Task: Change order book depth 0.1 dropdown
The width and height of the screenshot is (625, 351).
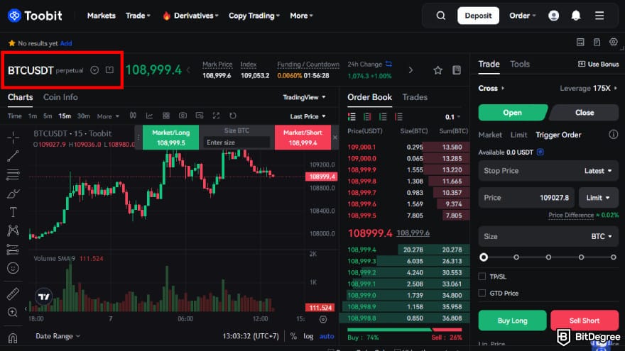Action: click(x=453, y=116)
